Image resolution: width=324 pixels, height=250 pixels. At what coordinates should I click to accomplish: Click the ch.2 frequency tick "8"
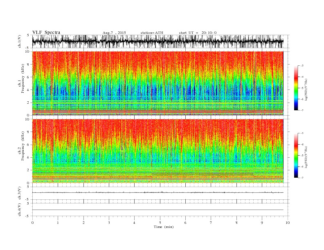pos(29,132)
